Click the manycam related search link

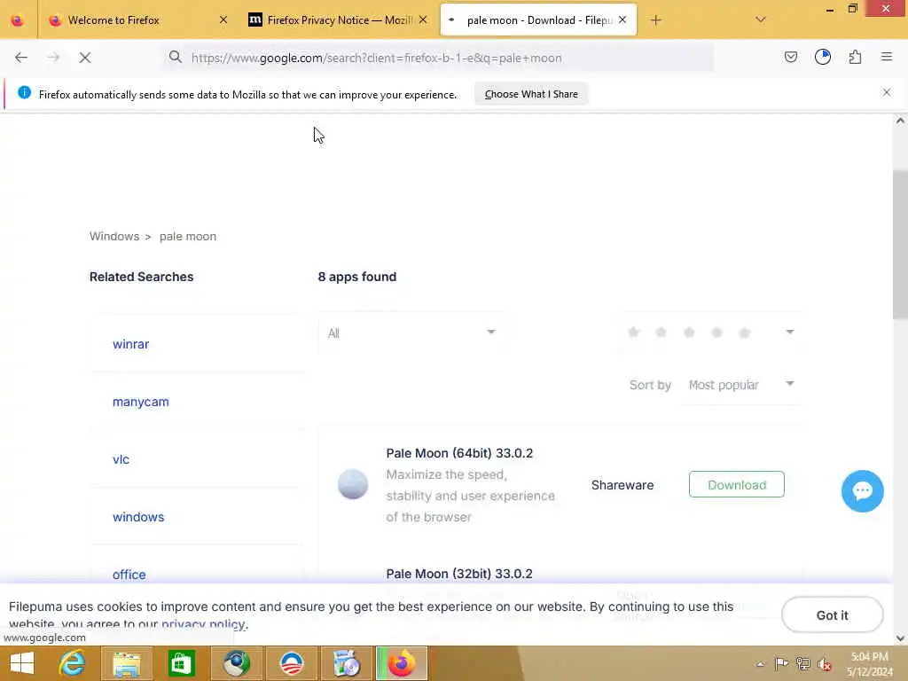coord(141,402)
